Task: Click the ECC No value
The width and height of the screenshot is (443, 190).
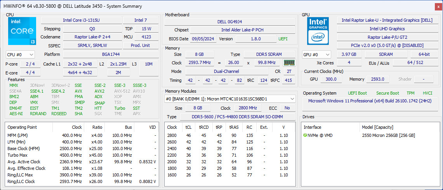Action: (x=287, y=108)
